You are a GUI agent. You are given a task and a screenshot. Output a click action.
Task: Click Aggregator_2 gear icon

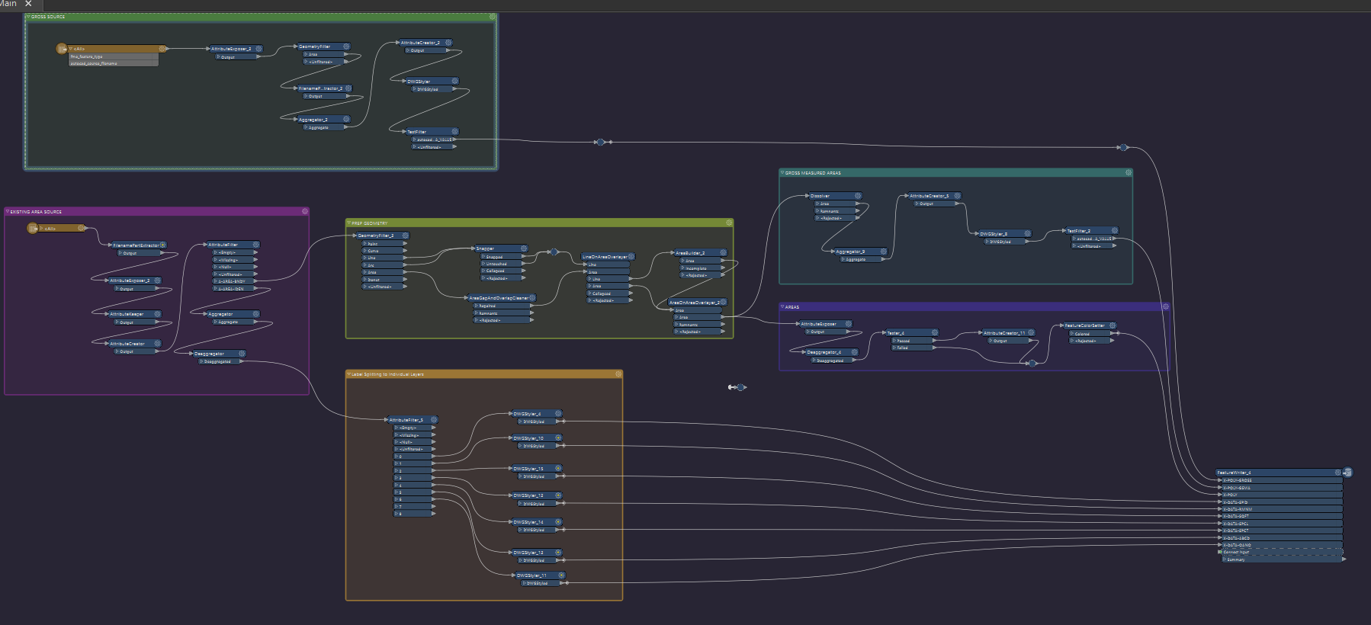[346, 120]
